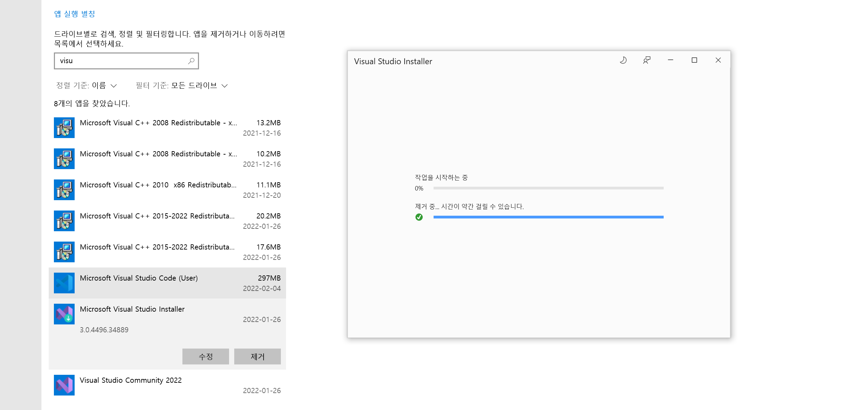Click the Visual Studio Installer app icon
The height and width of the screenshot is (410, 844).
pyautogui.click(x=64, y=314)
